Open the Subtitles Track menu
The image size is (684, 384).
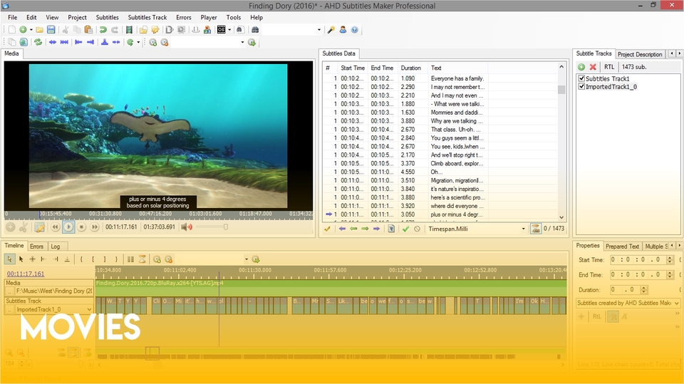pyautogui.click(x=147, y=17)
